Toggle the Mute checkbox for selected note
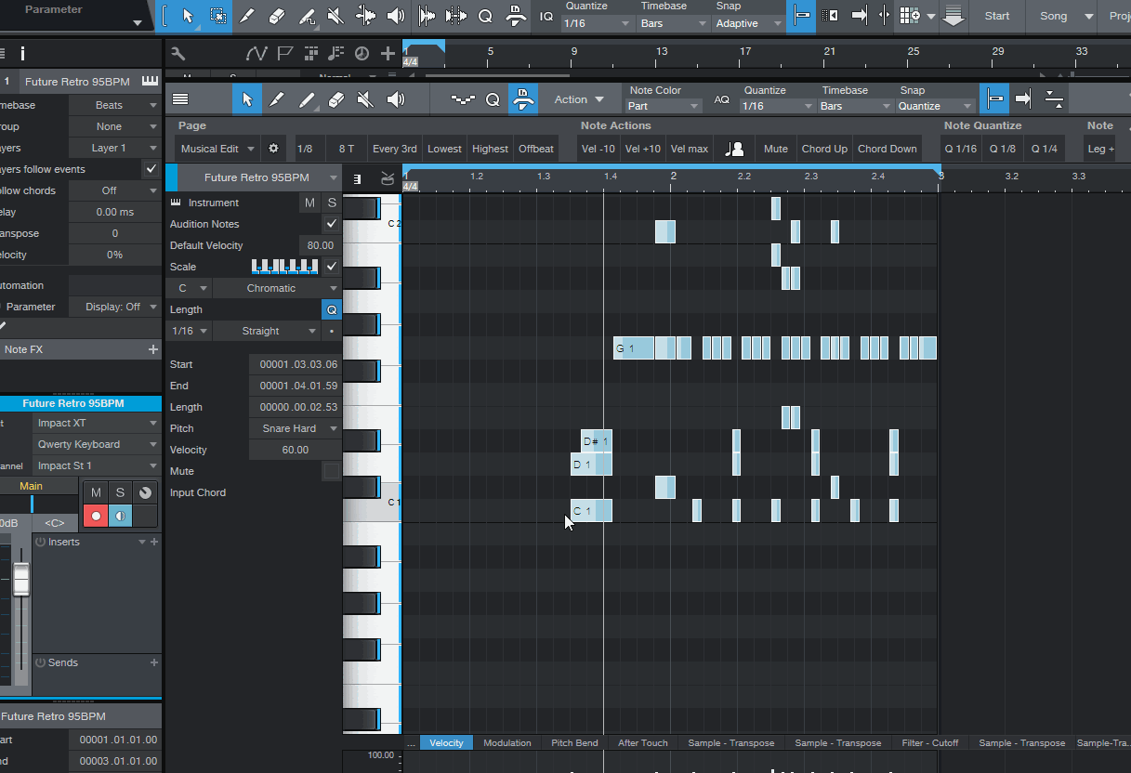The width and height of the screenshot is (1131, 773). [332, 471]
